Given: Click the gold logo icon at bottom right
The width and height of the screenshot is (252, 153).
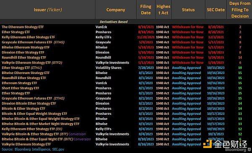Looking at the screenshot, I should pos(207,144).
